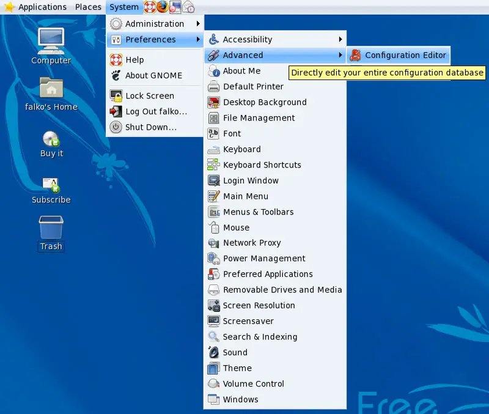
Task: Expand the Administration submenu
Action: coord(155,24)
